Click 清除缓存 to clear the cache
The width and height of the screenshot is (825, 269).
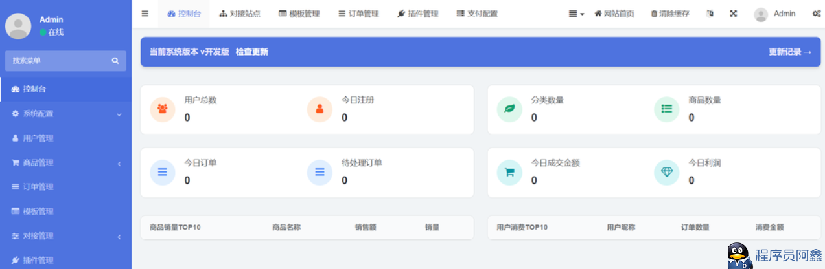670,14
